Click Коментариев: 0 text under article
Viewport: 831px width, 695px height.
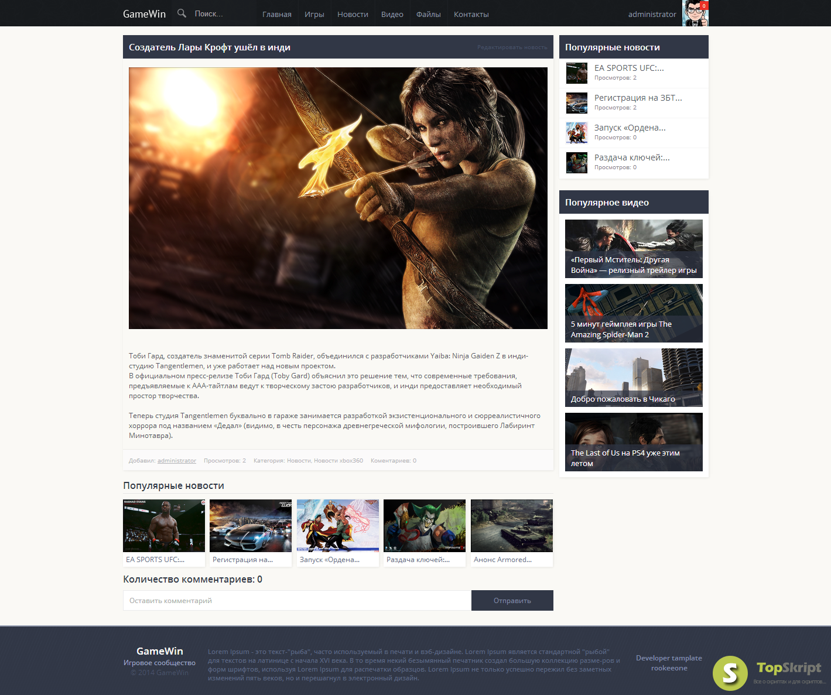(394, 461)
